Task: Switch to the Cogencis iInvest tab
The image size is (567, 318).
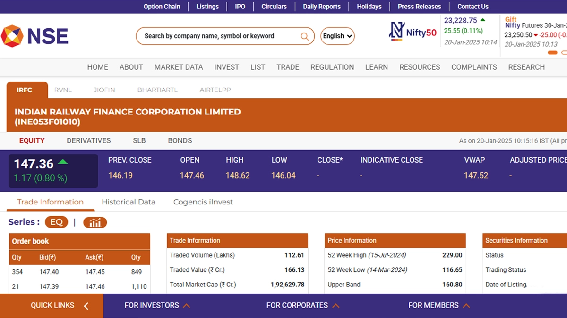Action: 203,202
